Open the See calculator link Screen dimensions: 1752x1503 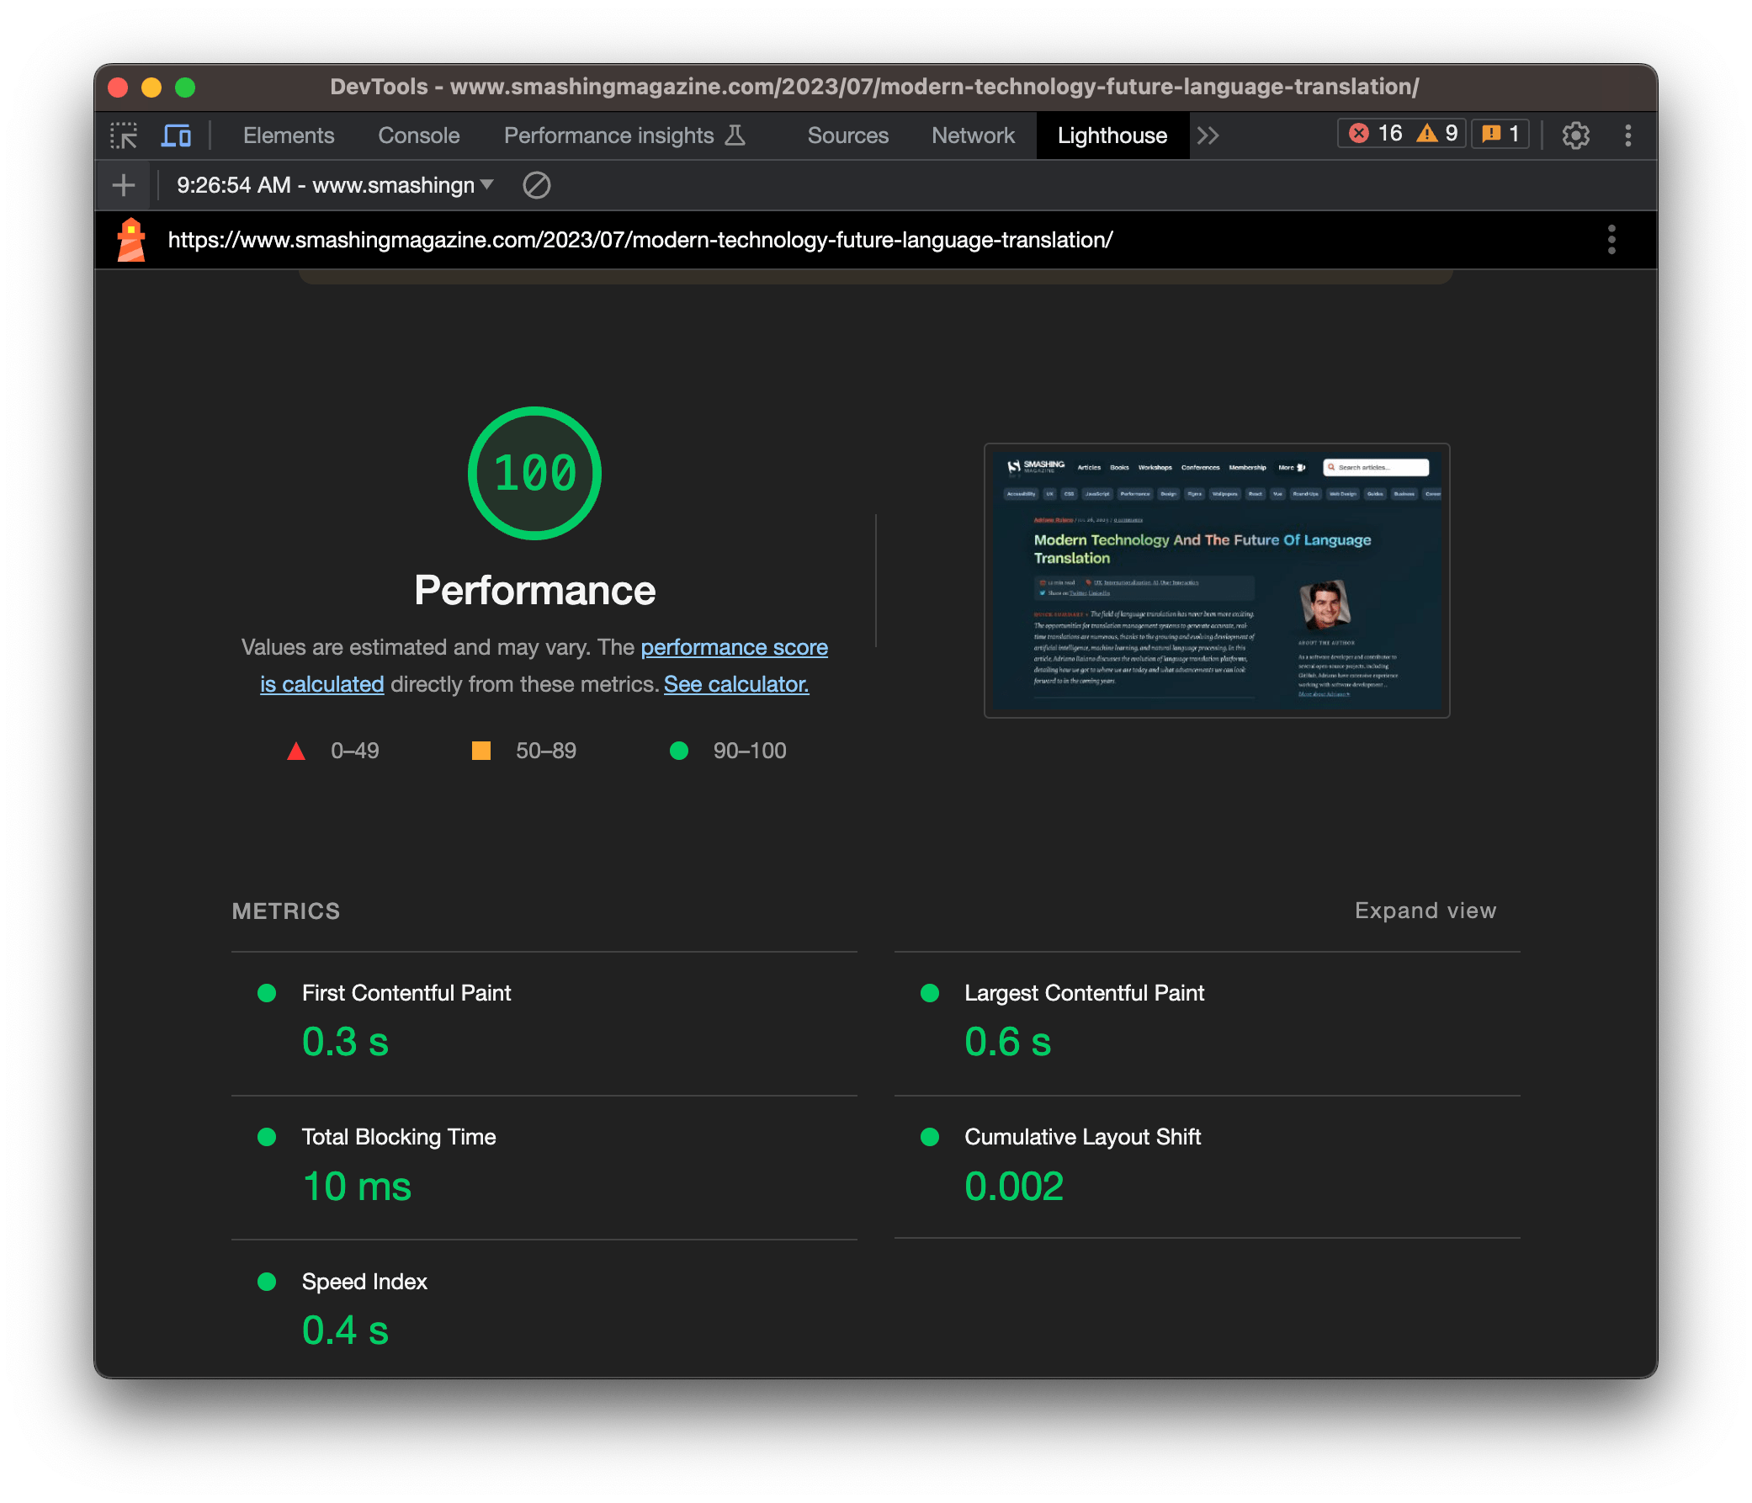[x=736, y=683]
